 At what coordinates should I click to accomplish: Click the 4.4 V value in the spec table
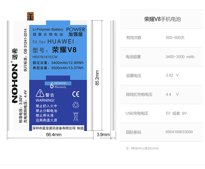click(172, 94)
